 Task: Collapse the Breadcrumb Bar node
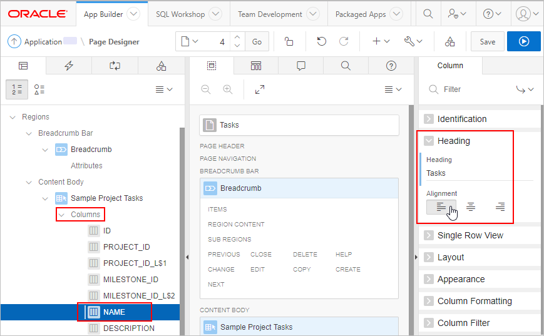click(29, 133)
